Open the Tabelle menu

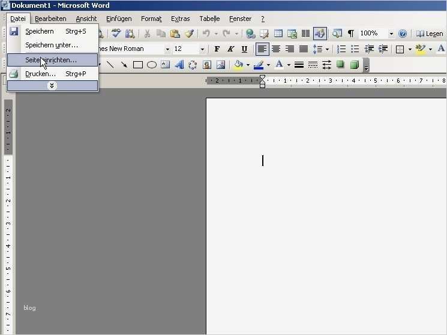click(209, 19)
